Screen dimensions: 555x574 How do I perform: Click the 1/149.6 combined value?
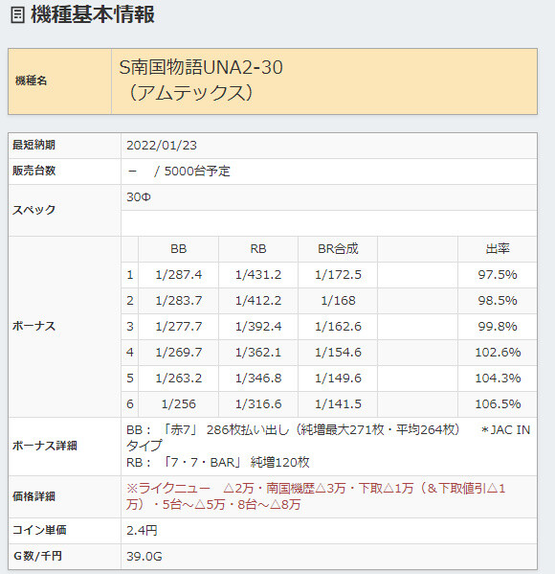click(x=338, y=378)
